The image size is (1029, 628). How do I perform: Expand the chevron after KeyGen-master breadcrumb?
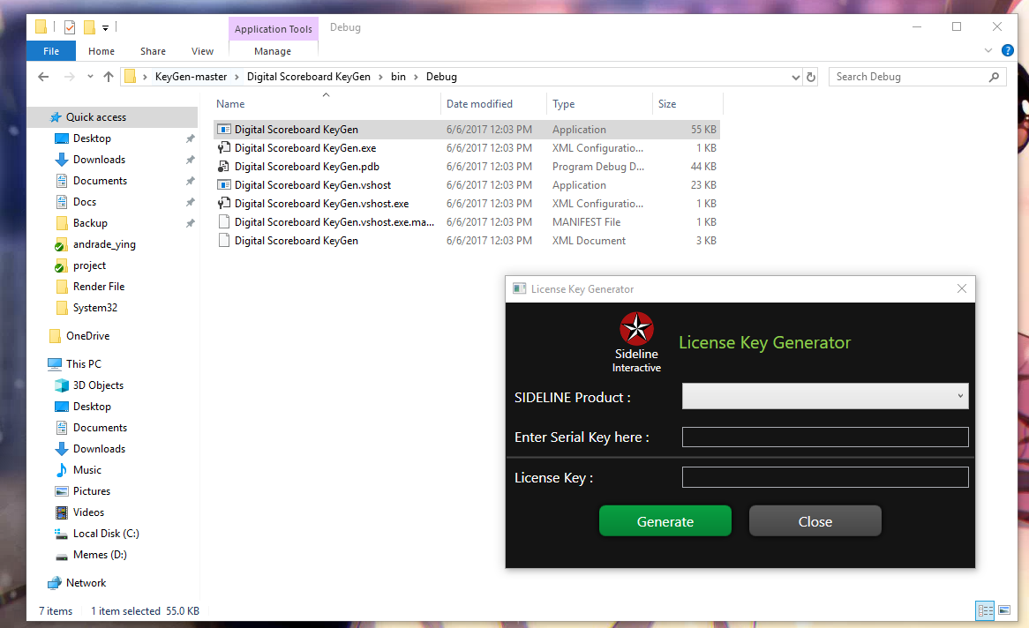(237, 77)
